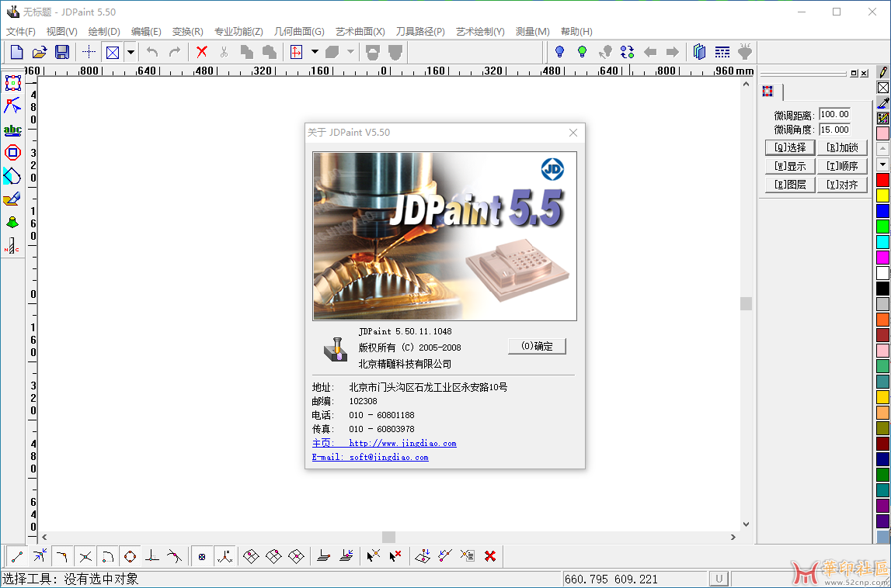The height and width of the screenshot is (588, 891).
Task: Click the 微调距离 input field
Action: click(835, 115)
